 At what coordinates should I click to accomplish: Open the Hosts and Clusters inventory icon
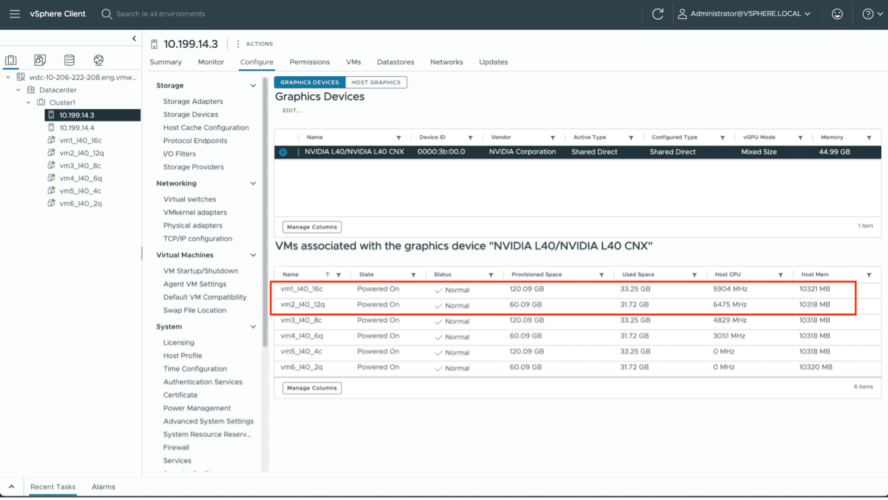[x=11, y=60]
